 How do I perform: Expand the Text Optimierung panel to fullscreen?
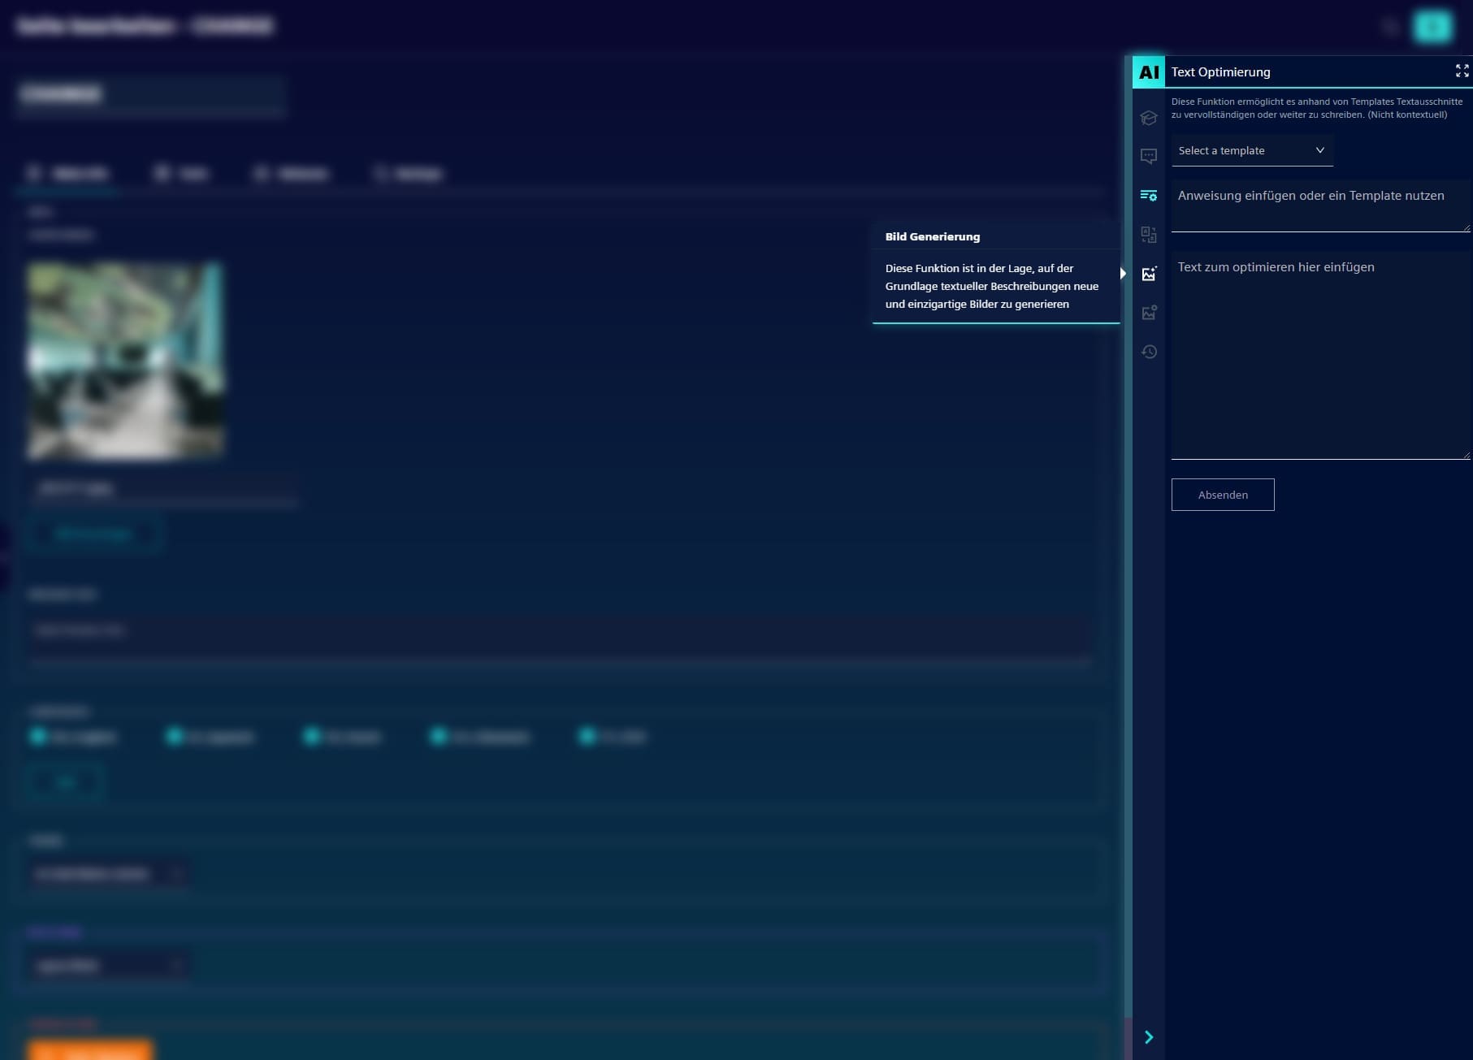(x=1462, y=71)
